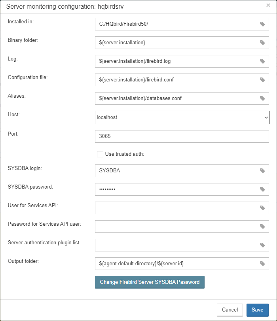Enable the Use trusted auth checkbox

pos(100,154)
